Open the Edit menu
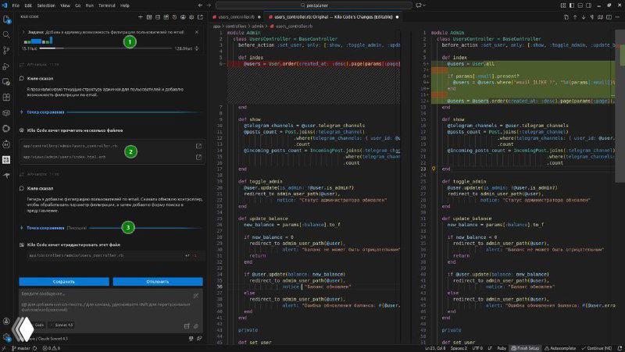Screen dimensions: 625x352 [28, 5]
